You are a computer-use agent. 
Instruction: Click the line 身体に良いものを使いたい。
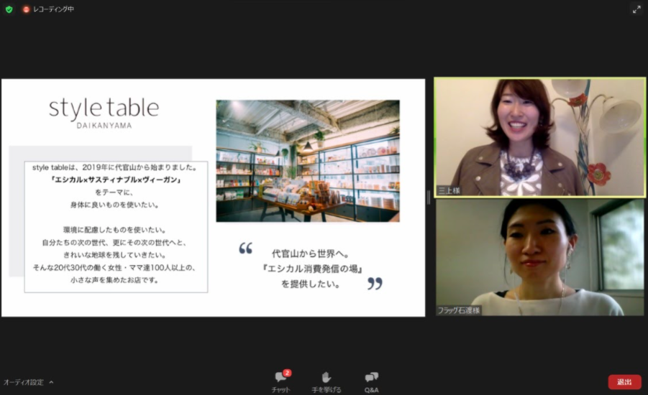coord(114,205)
